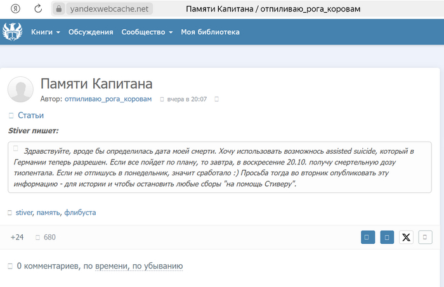The width and height of the screenshot is (444, 287).
Task: Click the second blue share button
Action: 387,237
